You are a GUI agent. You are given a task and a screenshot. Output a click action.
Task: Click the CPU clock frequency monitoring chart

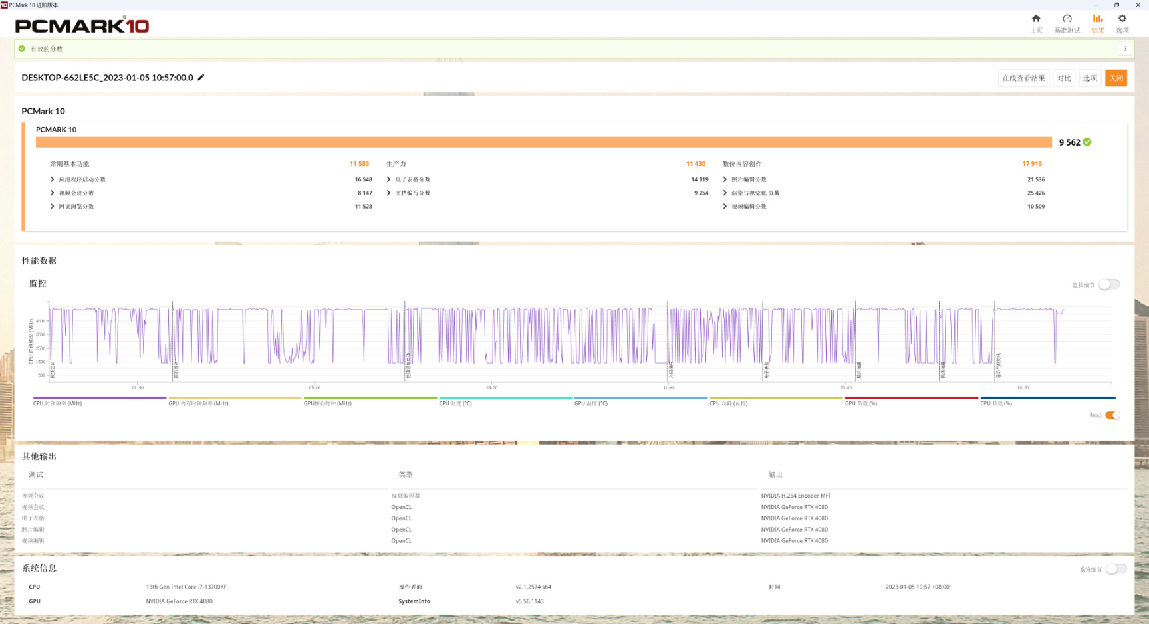[580, 342]
